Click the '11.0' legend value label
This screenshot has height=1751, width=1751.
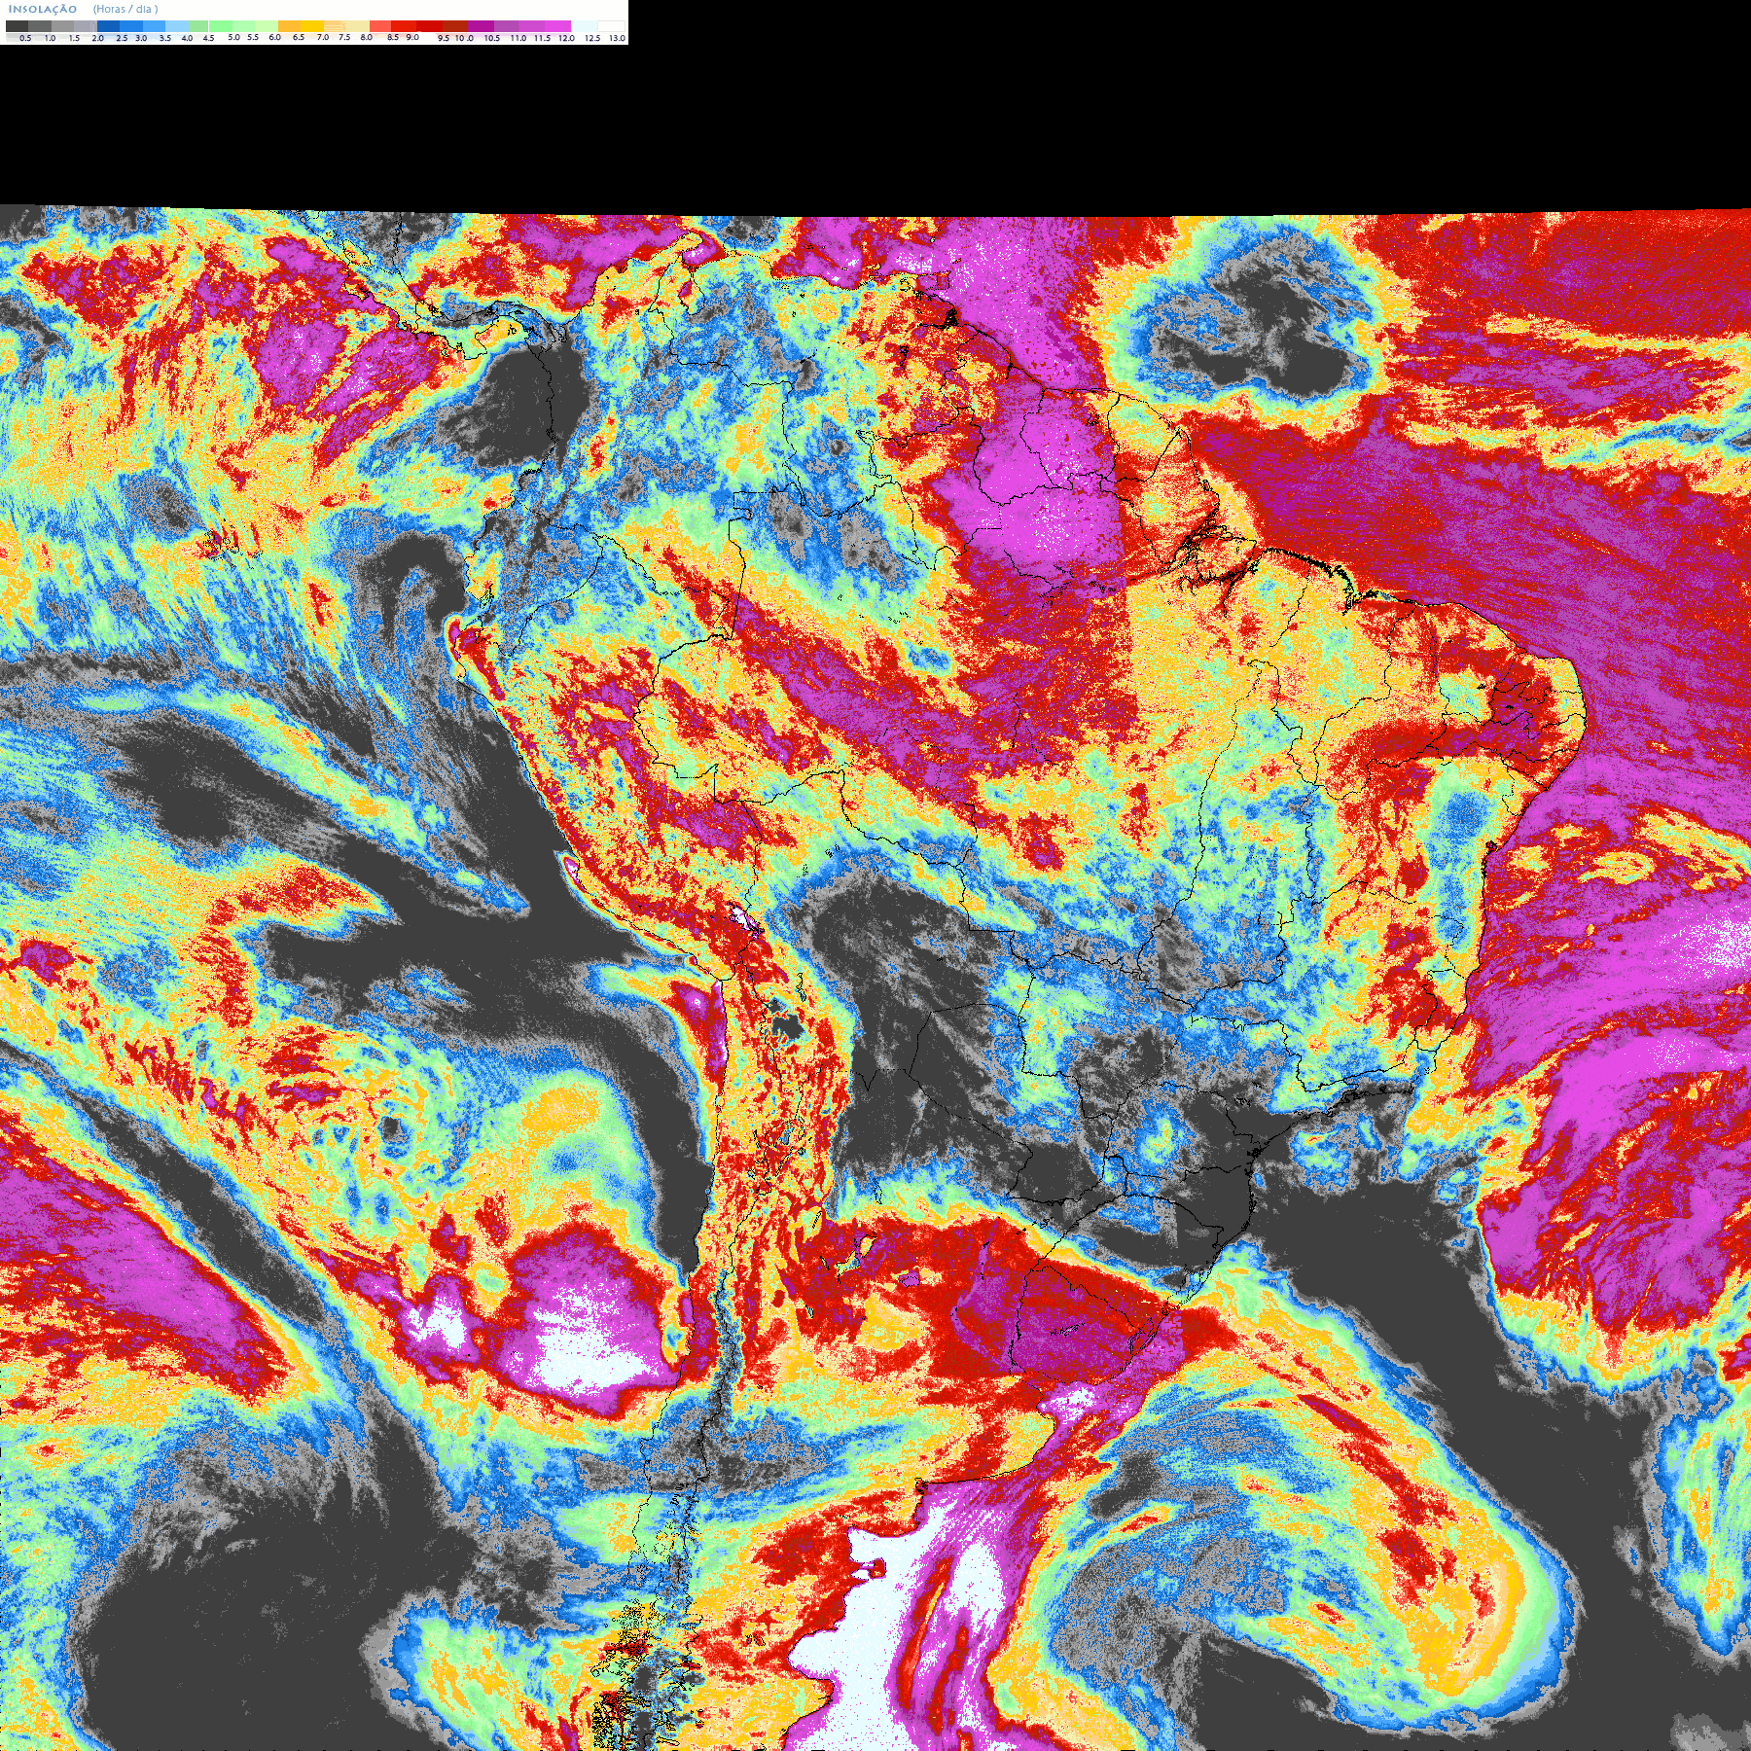tap(518, 38)
